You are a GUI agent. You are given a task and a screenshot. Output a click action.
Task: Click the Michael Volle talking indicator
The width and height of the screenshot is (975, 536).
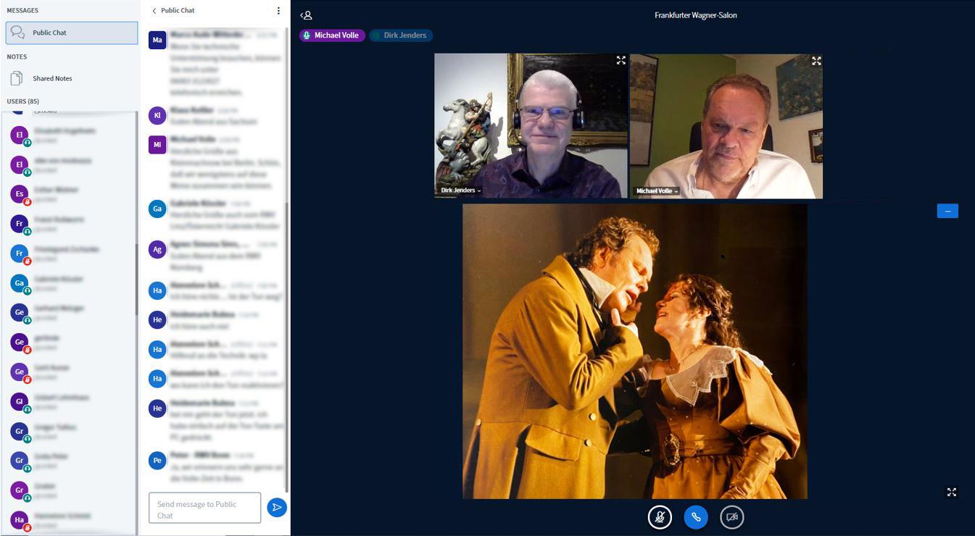332,35
